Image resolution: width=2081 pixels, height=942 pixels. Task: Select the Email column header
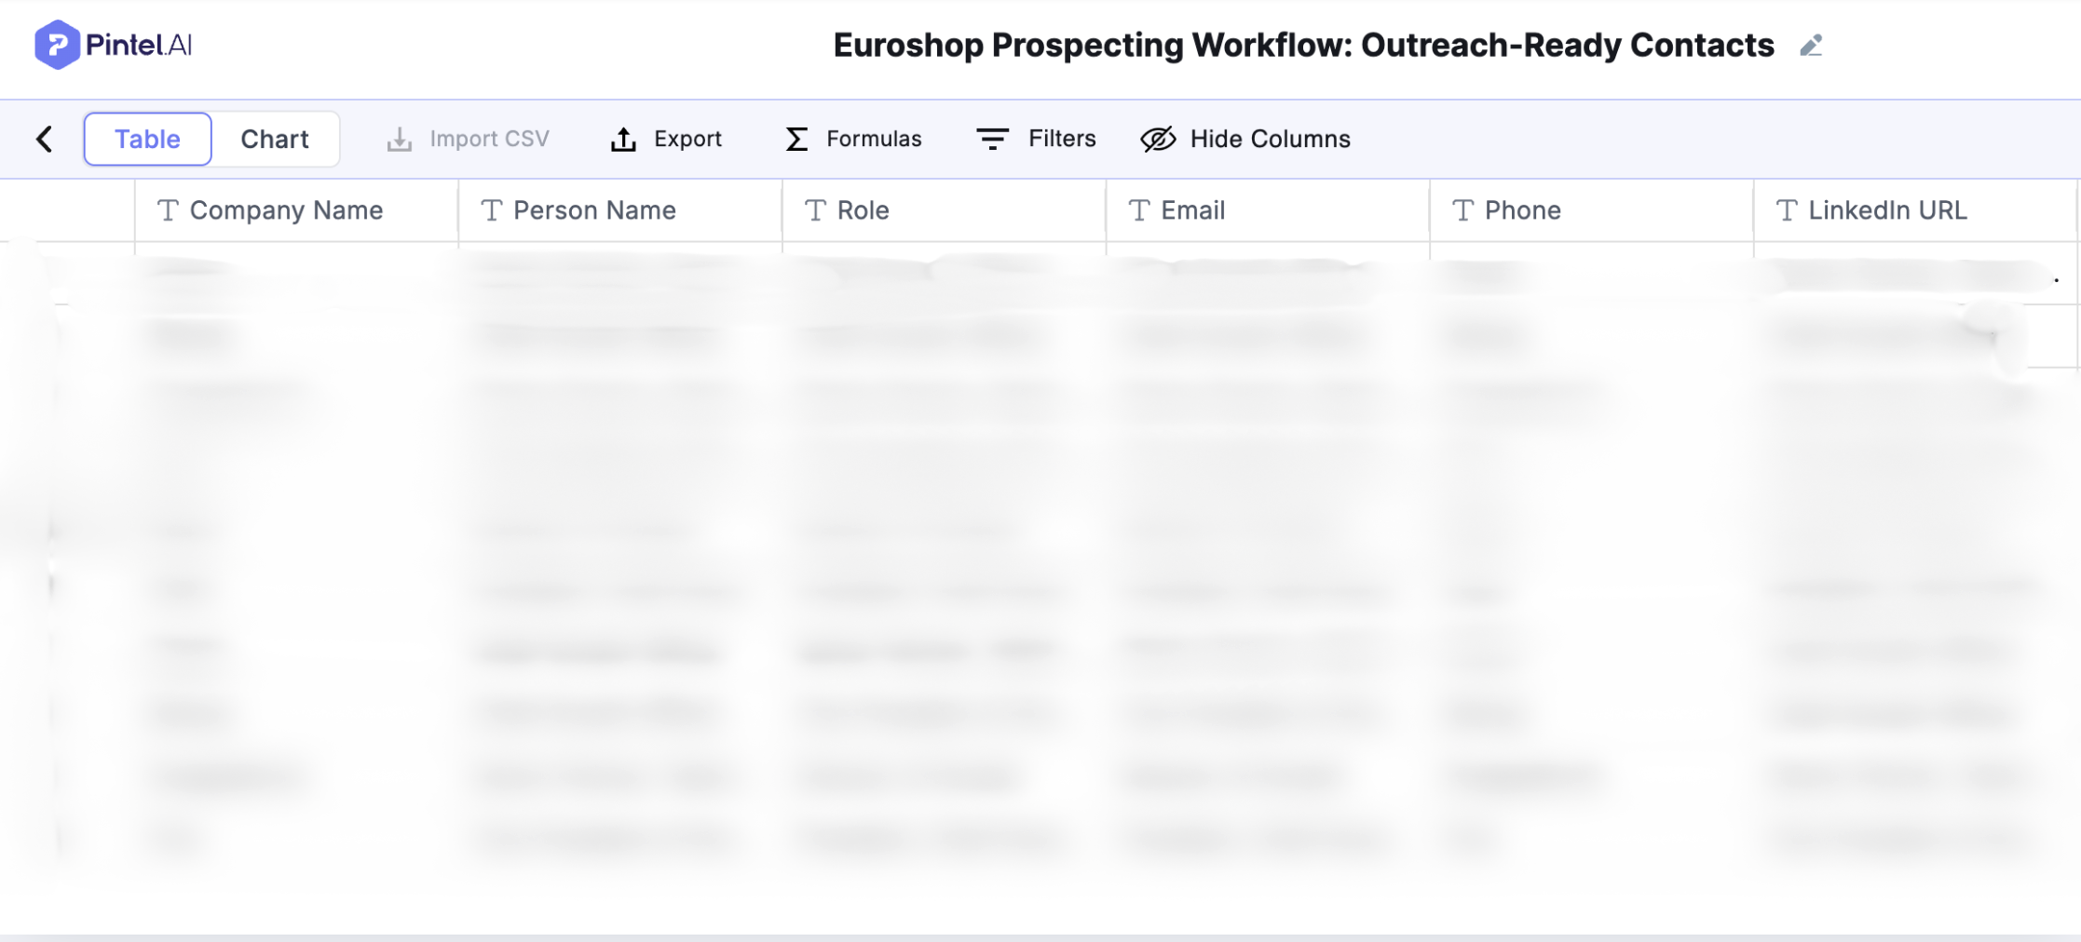[1192, 211]
